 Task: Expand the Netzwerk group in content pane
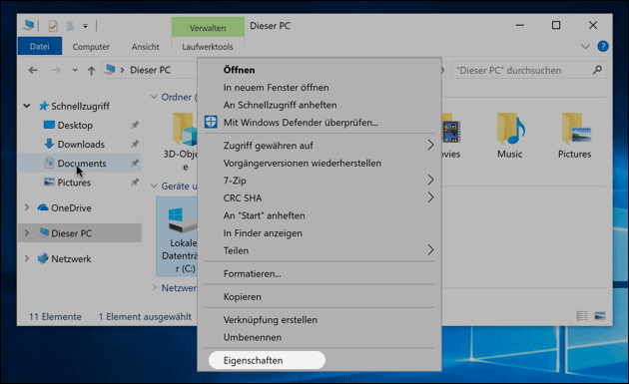(x=155, y=287)
